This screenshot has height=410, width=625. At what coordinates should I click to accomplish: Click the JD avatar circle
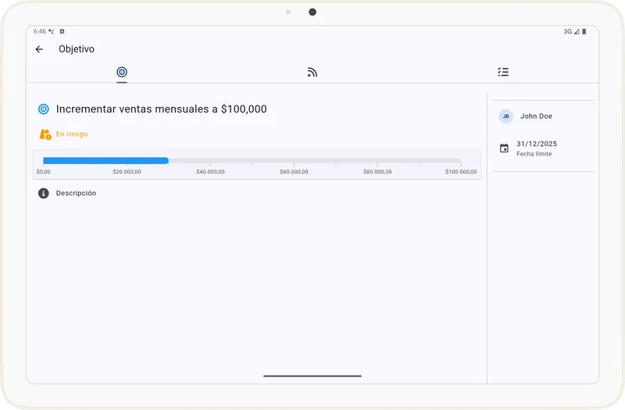coord(505,116)
